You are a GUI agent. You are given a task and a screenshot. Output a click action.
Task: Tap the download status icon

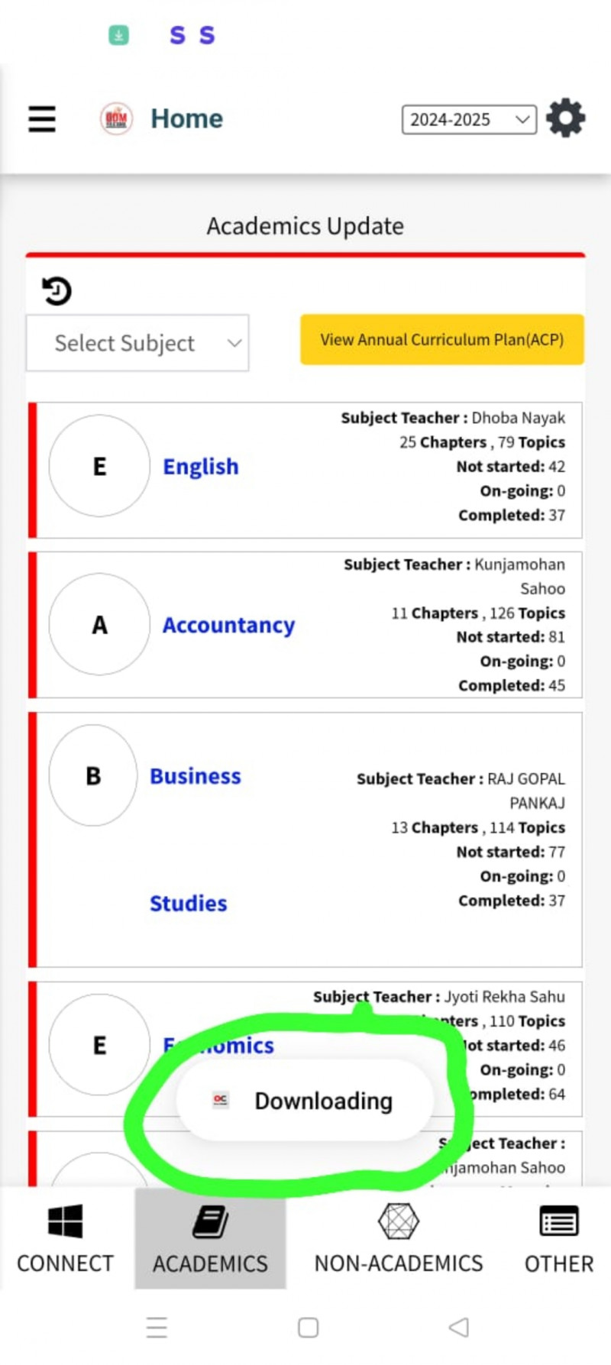(118, 35)
